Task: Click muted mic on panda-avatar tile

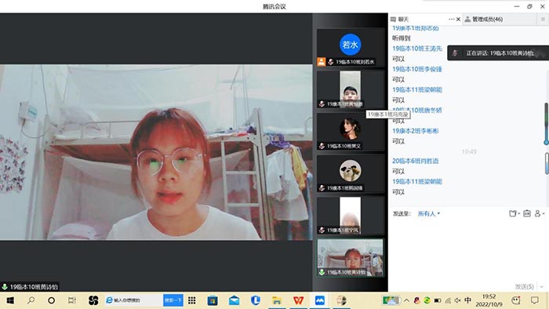Action: [x=322, y=188]
